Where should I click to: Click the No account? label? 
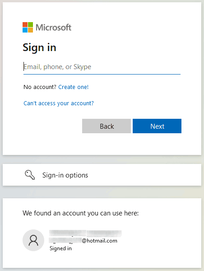click(x=40, y=87)
